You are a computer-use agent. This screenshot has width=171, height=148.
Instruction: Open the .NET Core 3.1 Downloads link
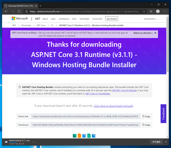(x=97, y=94)
